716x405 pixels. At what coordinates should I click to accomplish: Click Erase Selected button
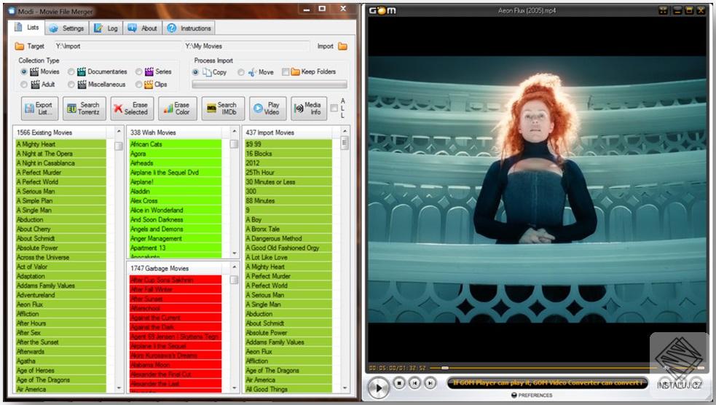132,109
